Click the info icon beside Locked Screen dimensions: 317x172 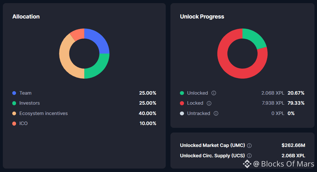coord(209,103)
